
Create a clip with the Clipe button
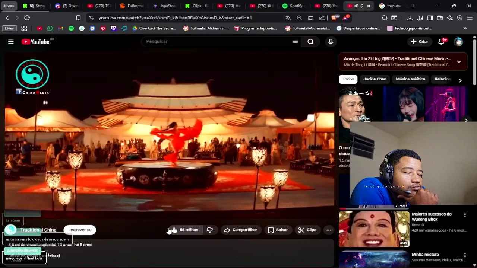307,230
